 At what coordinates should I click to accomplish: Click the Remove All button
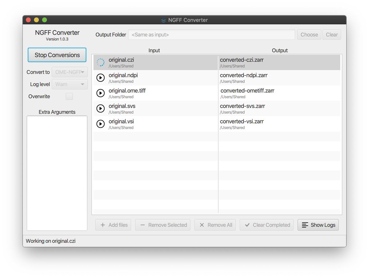pyautogui.click(x=215, y=225)
